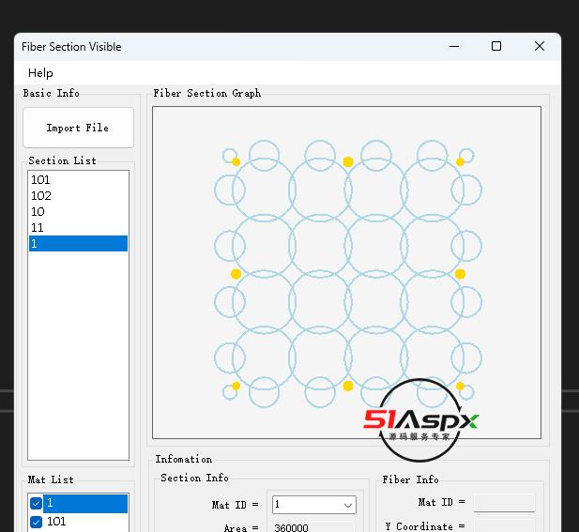Minimize the Fiber Section Visible window

454,47
